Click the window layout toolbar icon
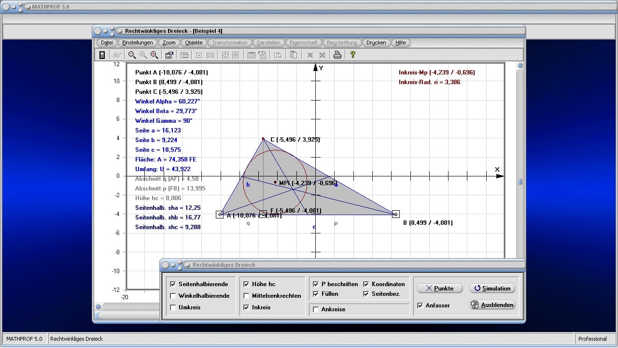 click(184, 55)
